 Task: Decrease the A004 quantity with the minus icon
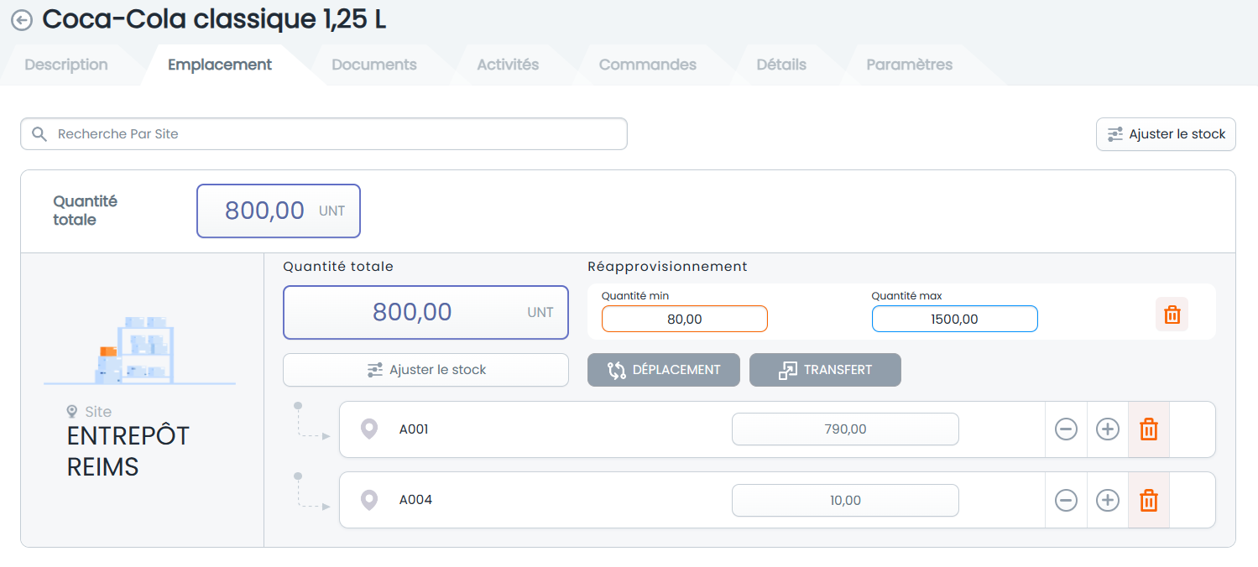click(1066, 500)
